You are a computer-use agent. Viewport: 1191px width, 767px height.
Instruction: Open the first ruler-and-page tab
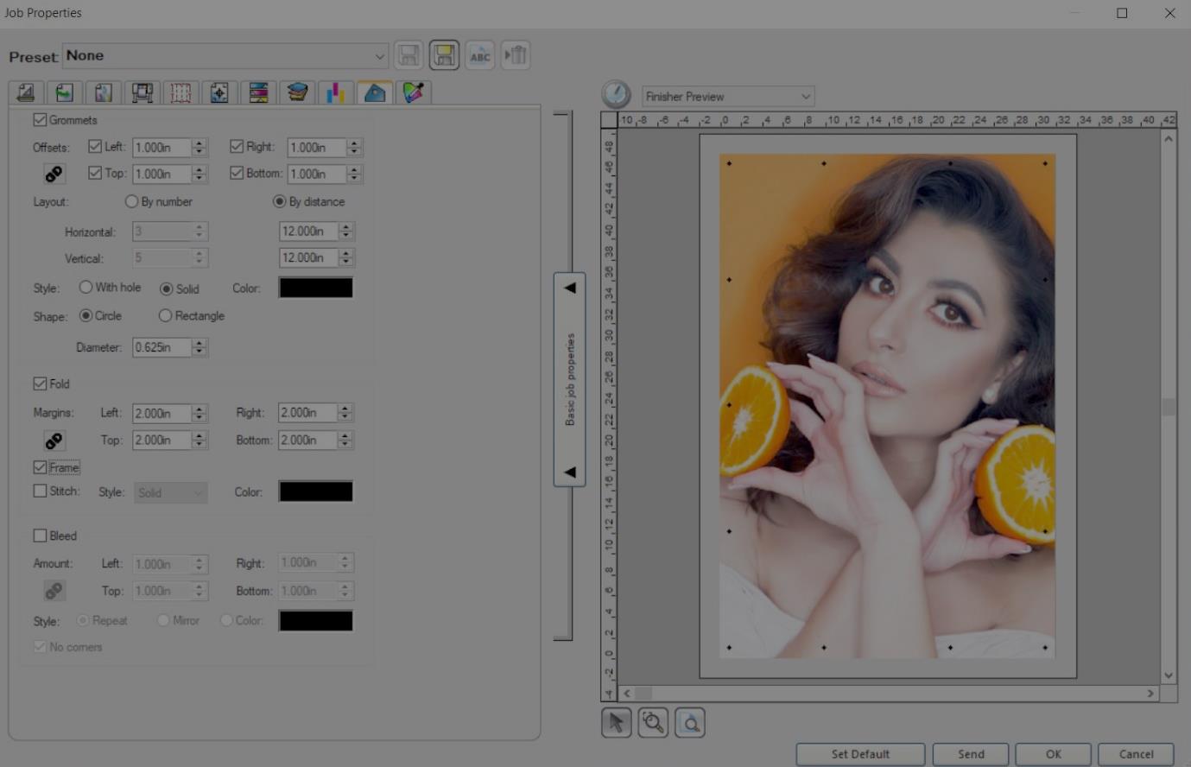pos(26,92)
